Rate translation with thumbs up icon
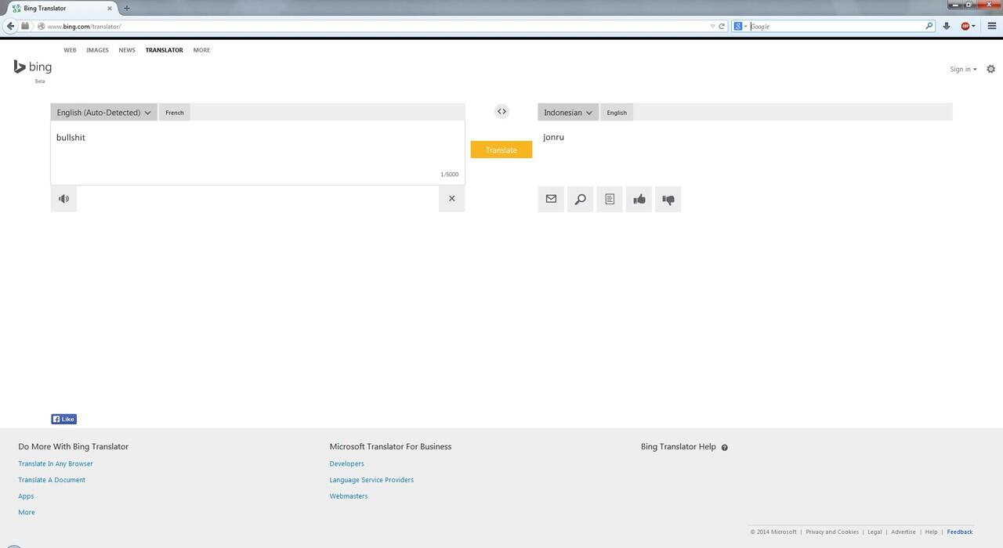This screenshot has height=548, width=1003. click(x=639, y=199)
